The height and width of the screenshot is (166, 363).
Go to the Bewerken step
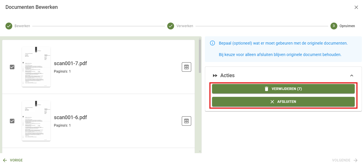click(22, 26)
